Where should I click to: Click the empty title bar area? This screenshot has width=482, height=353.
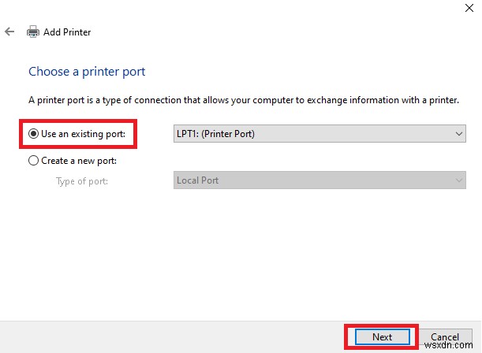pyautogui.click(x=237, y=8)
